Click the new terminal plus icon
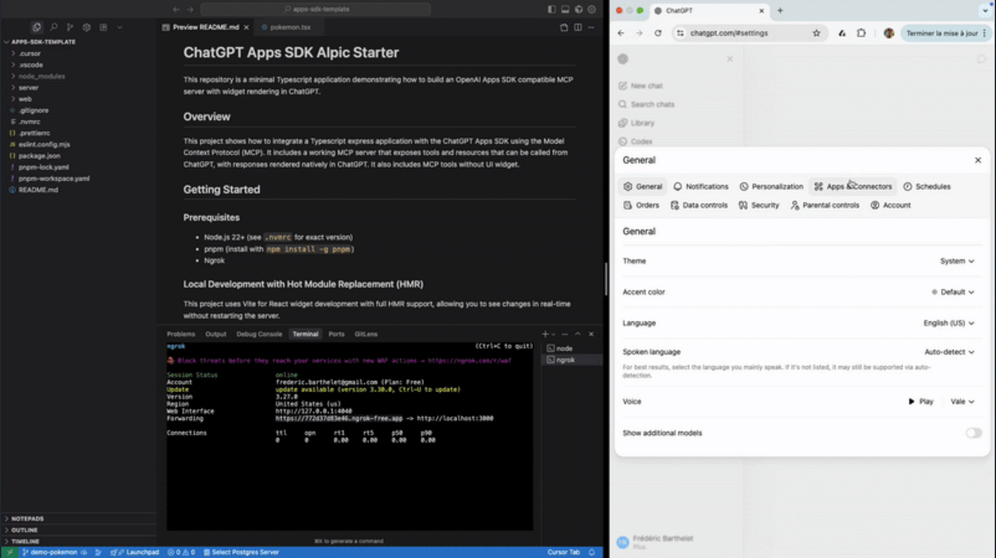 click(545, 334)
